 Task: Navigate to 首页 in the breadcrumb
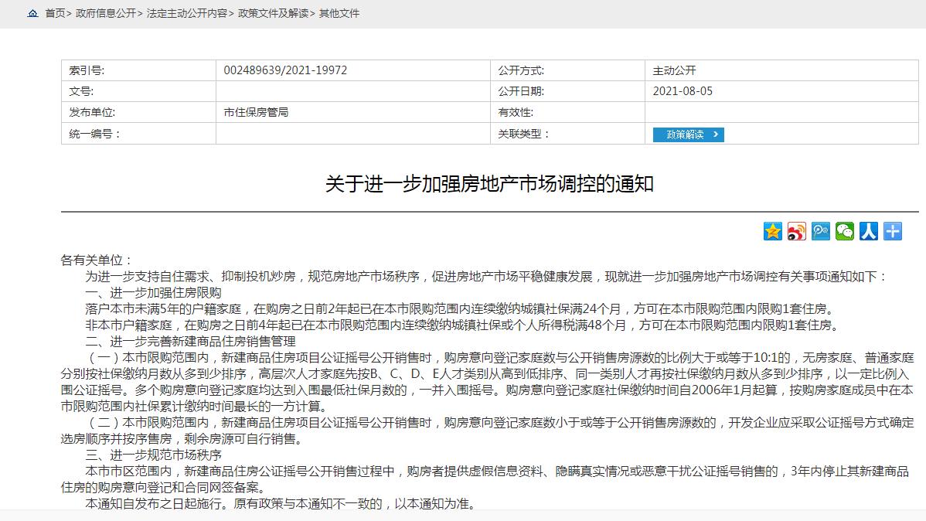56,13
